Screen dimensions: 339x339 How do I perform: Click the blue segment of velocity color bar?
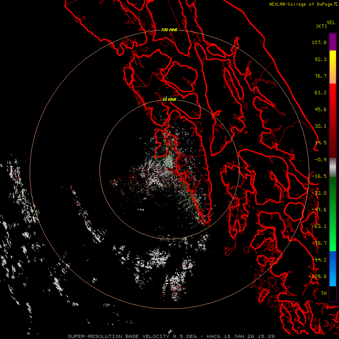[333, 269]
